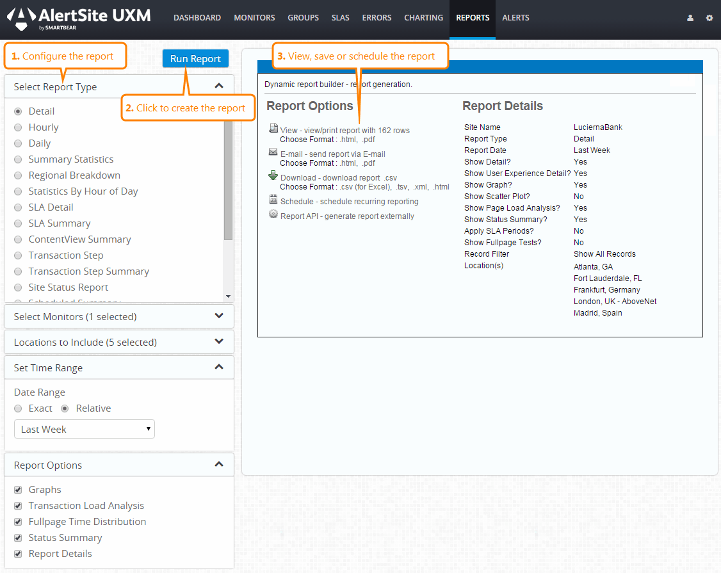Select the SLA Detail radio button
The width and height of the screenshot is (721, 573).
[18, 207]
